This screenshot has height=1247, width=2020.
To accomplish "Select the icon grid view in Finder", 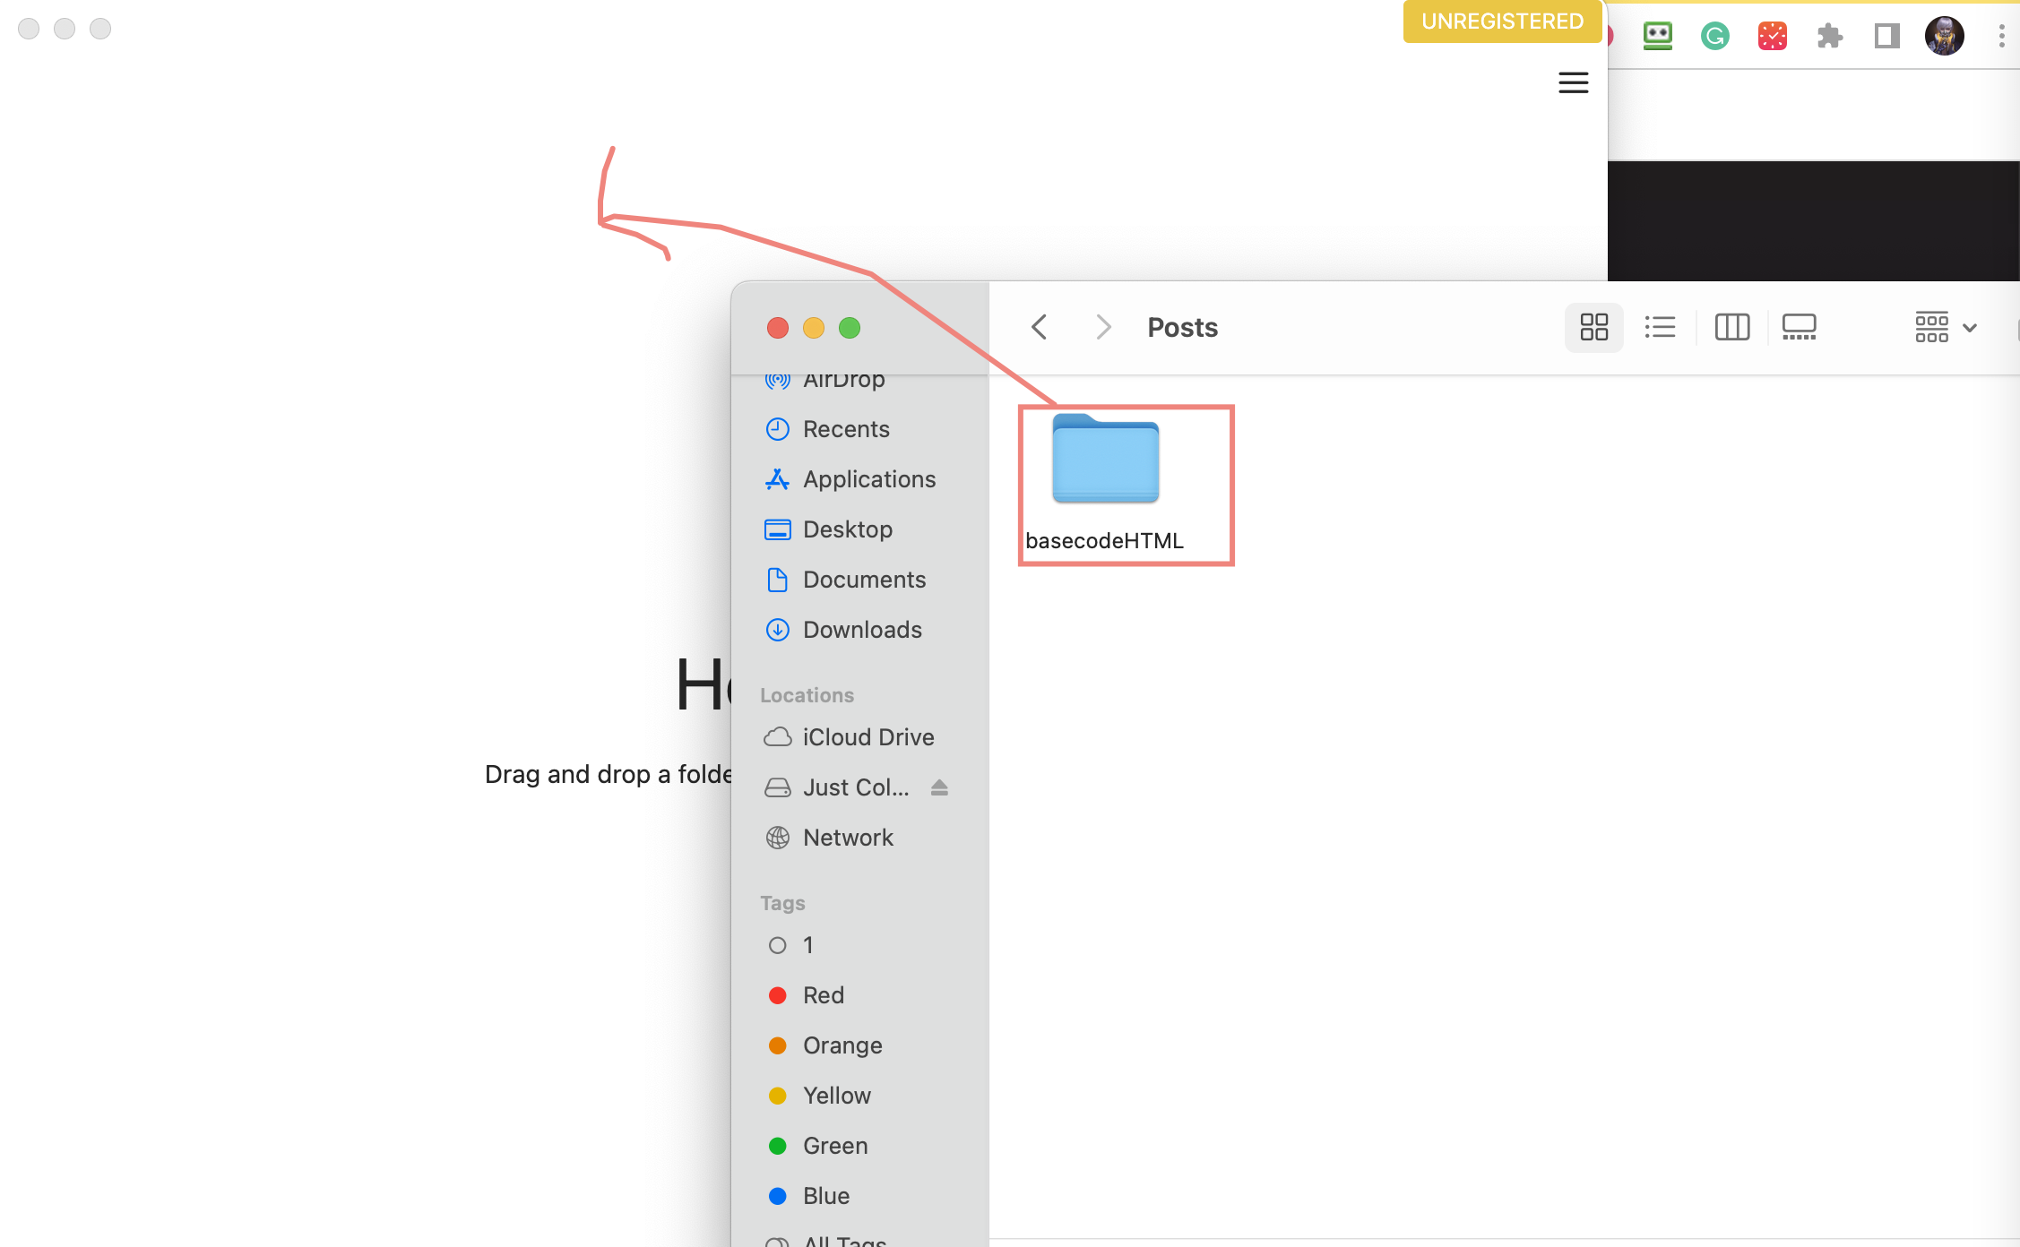I will 1593,327.
